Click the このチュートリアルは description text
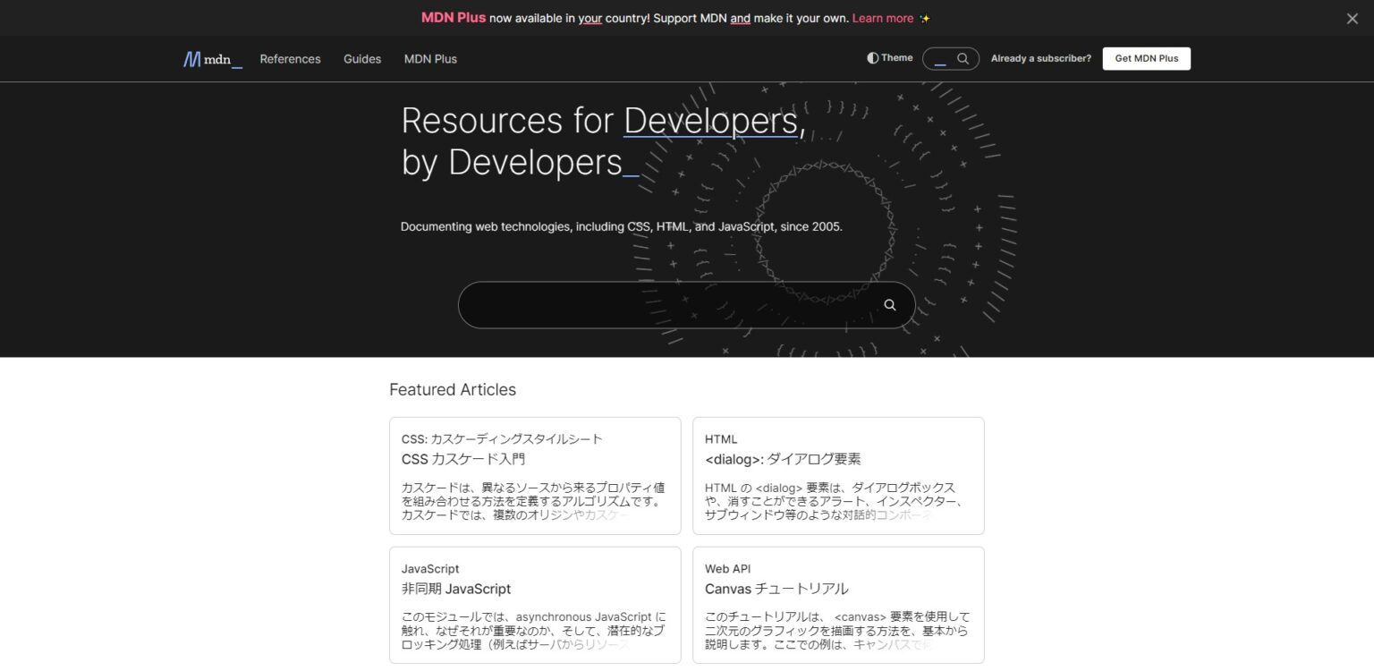Image resolution: width=1374 pixels, height=671 pixels. 837,631
